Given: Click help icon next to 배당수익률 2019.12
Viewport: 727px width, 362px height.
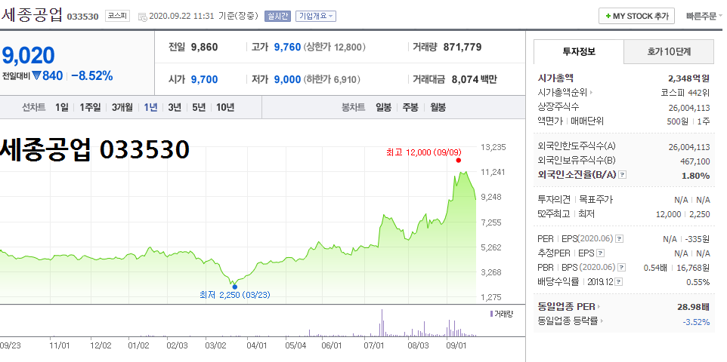Looking at the screenshot, I should 618,282.
